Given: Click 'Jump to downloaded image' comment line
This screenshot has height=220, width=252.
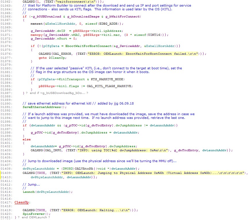Looking at the screenshot, I should click(x=100, y=161).
